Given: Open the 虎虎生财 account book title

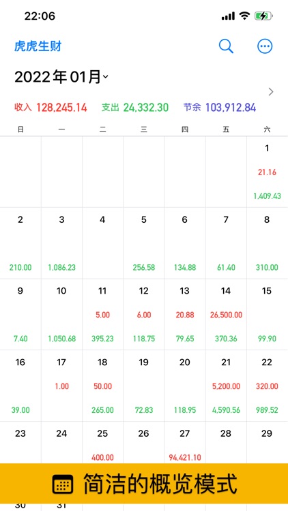Looking at the screenshot, I should coord(38,46).
